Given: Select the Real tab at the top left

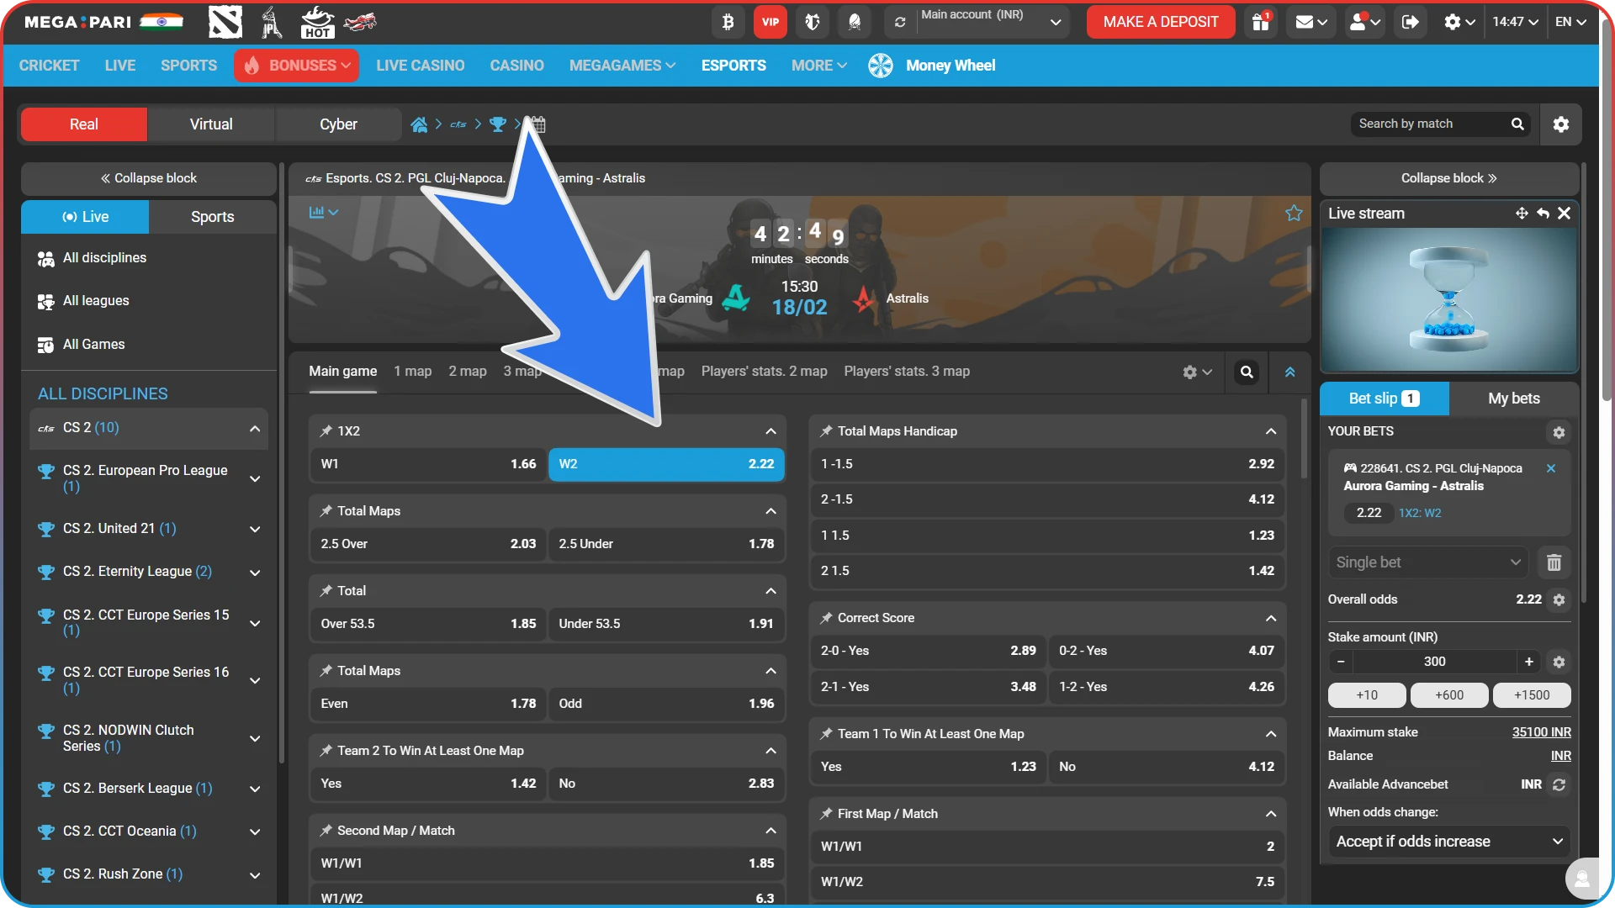Looking at the screenshot, I should coord(82,124).
